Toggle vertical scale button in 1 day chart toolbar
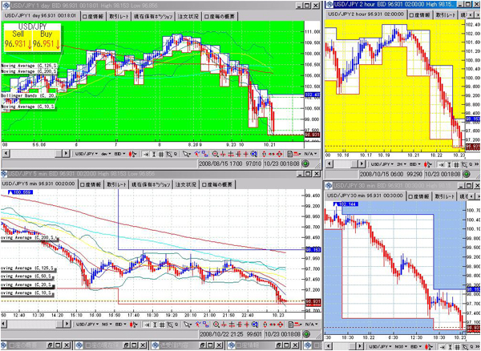Screen dimensions: 481x351 (154, 154)
